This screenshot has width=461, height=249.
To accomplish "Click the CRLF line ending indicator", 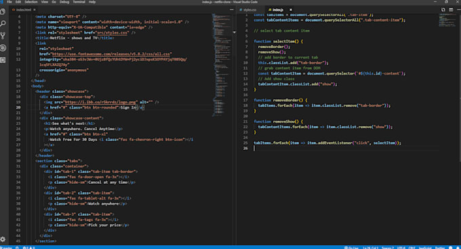I will tap(412, 248).
